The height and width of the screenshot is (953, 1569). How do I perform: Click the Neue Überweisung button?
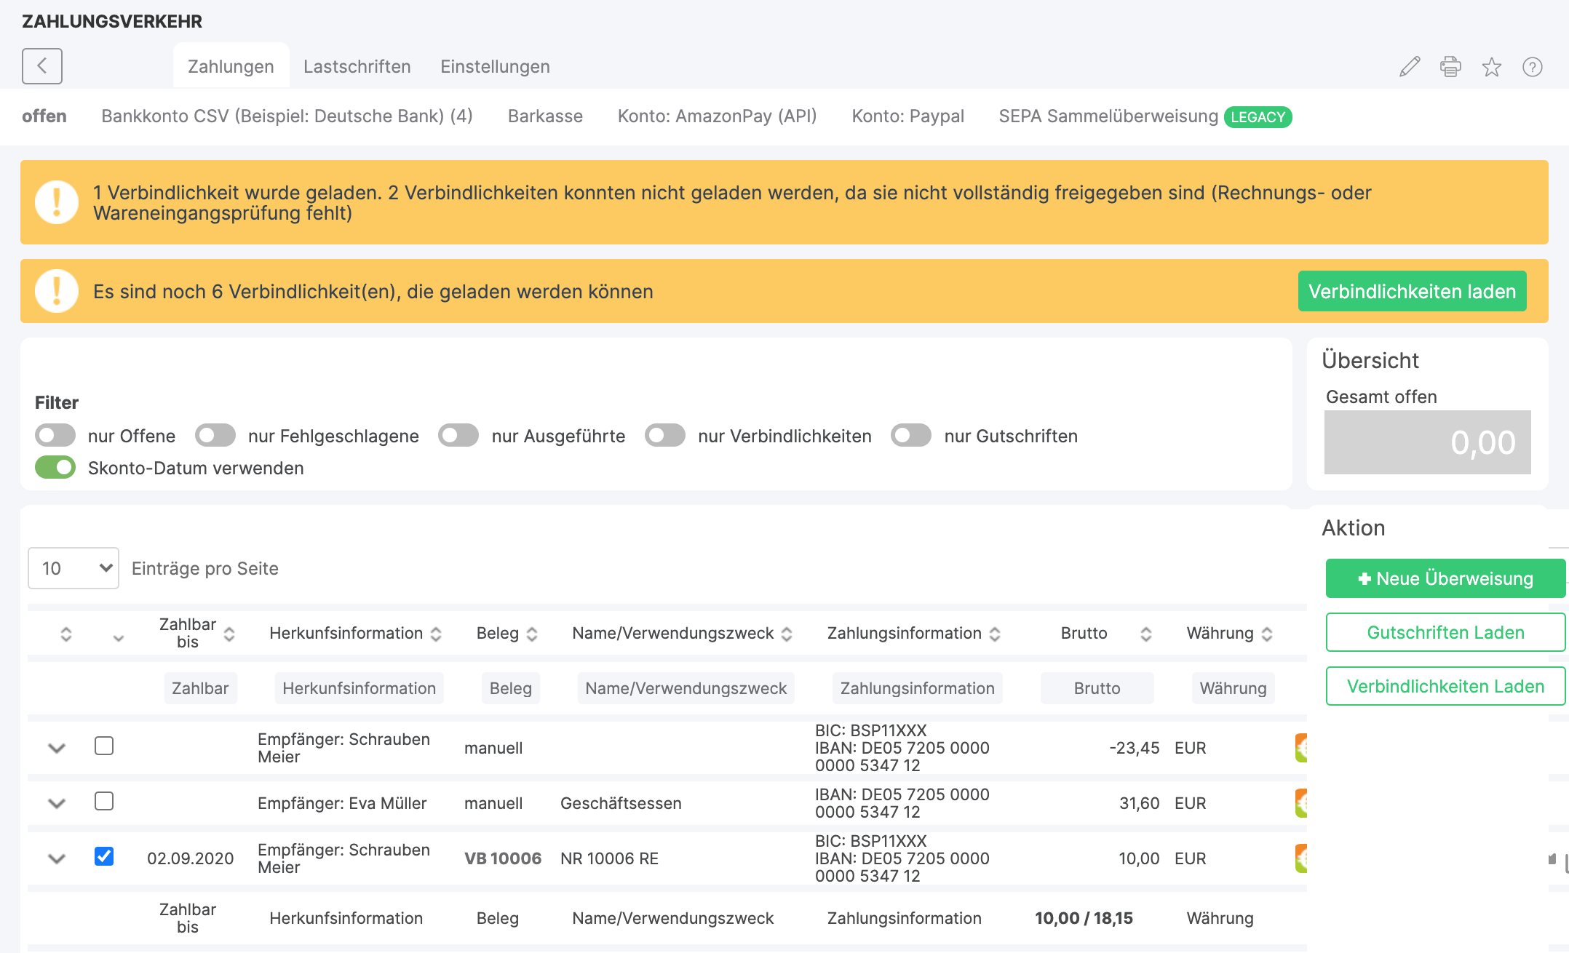1445,578
